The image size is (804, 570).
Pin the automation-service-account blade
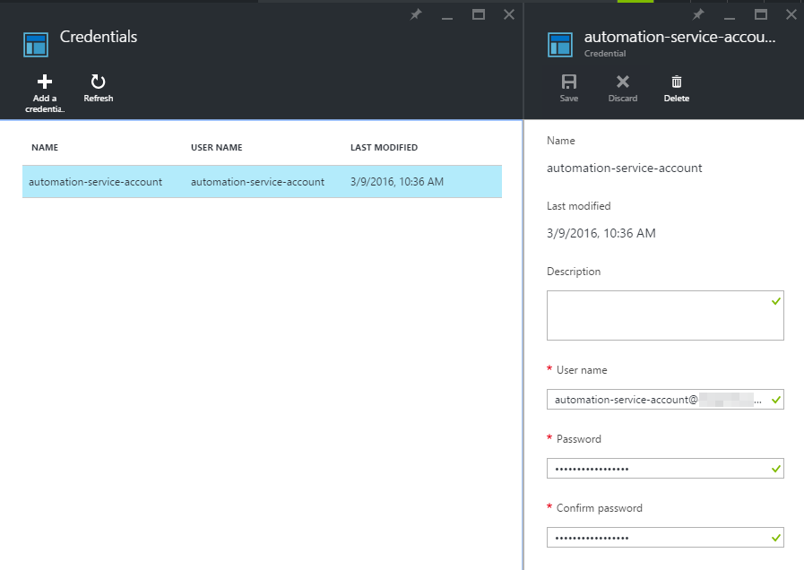698,14
